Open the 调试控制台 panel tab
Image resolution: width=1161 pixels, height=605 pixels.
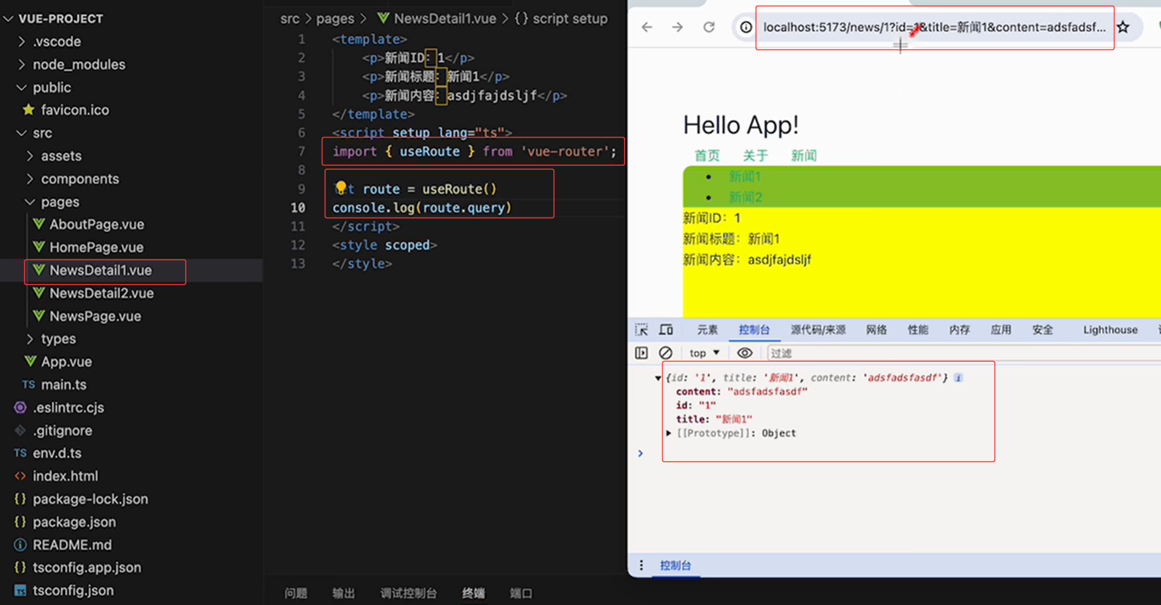(x=409, y=593)
